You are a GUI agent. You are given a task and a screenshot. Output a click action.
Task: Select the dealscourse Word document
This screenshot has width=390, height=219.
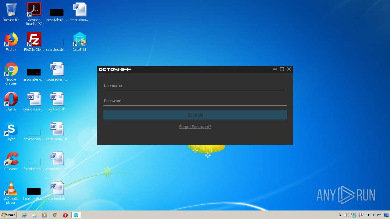(34, 102)
